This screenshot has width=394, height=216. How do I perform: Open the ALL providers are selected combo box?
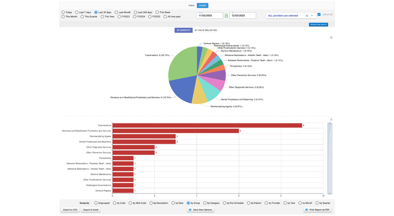coord(291,15)
